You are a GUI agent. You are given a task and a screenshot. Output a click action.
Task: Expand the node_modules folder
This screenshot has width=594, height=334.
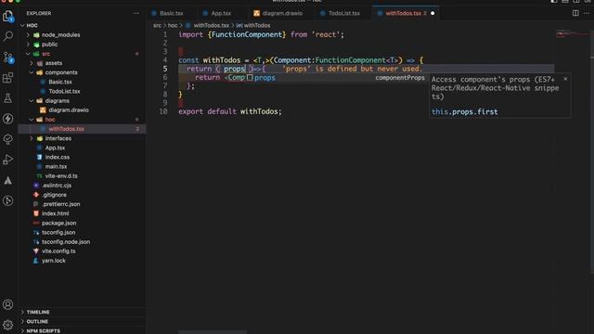(x=28, y=35)
